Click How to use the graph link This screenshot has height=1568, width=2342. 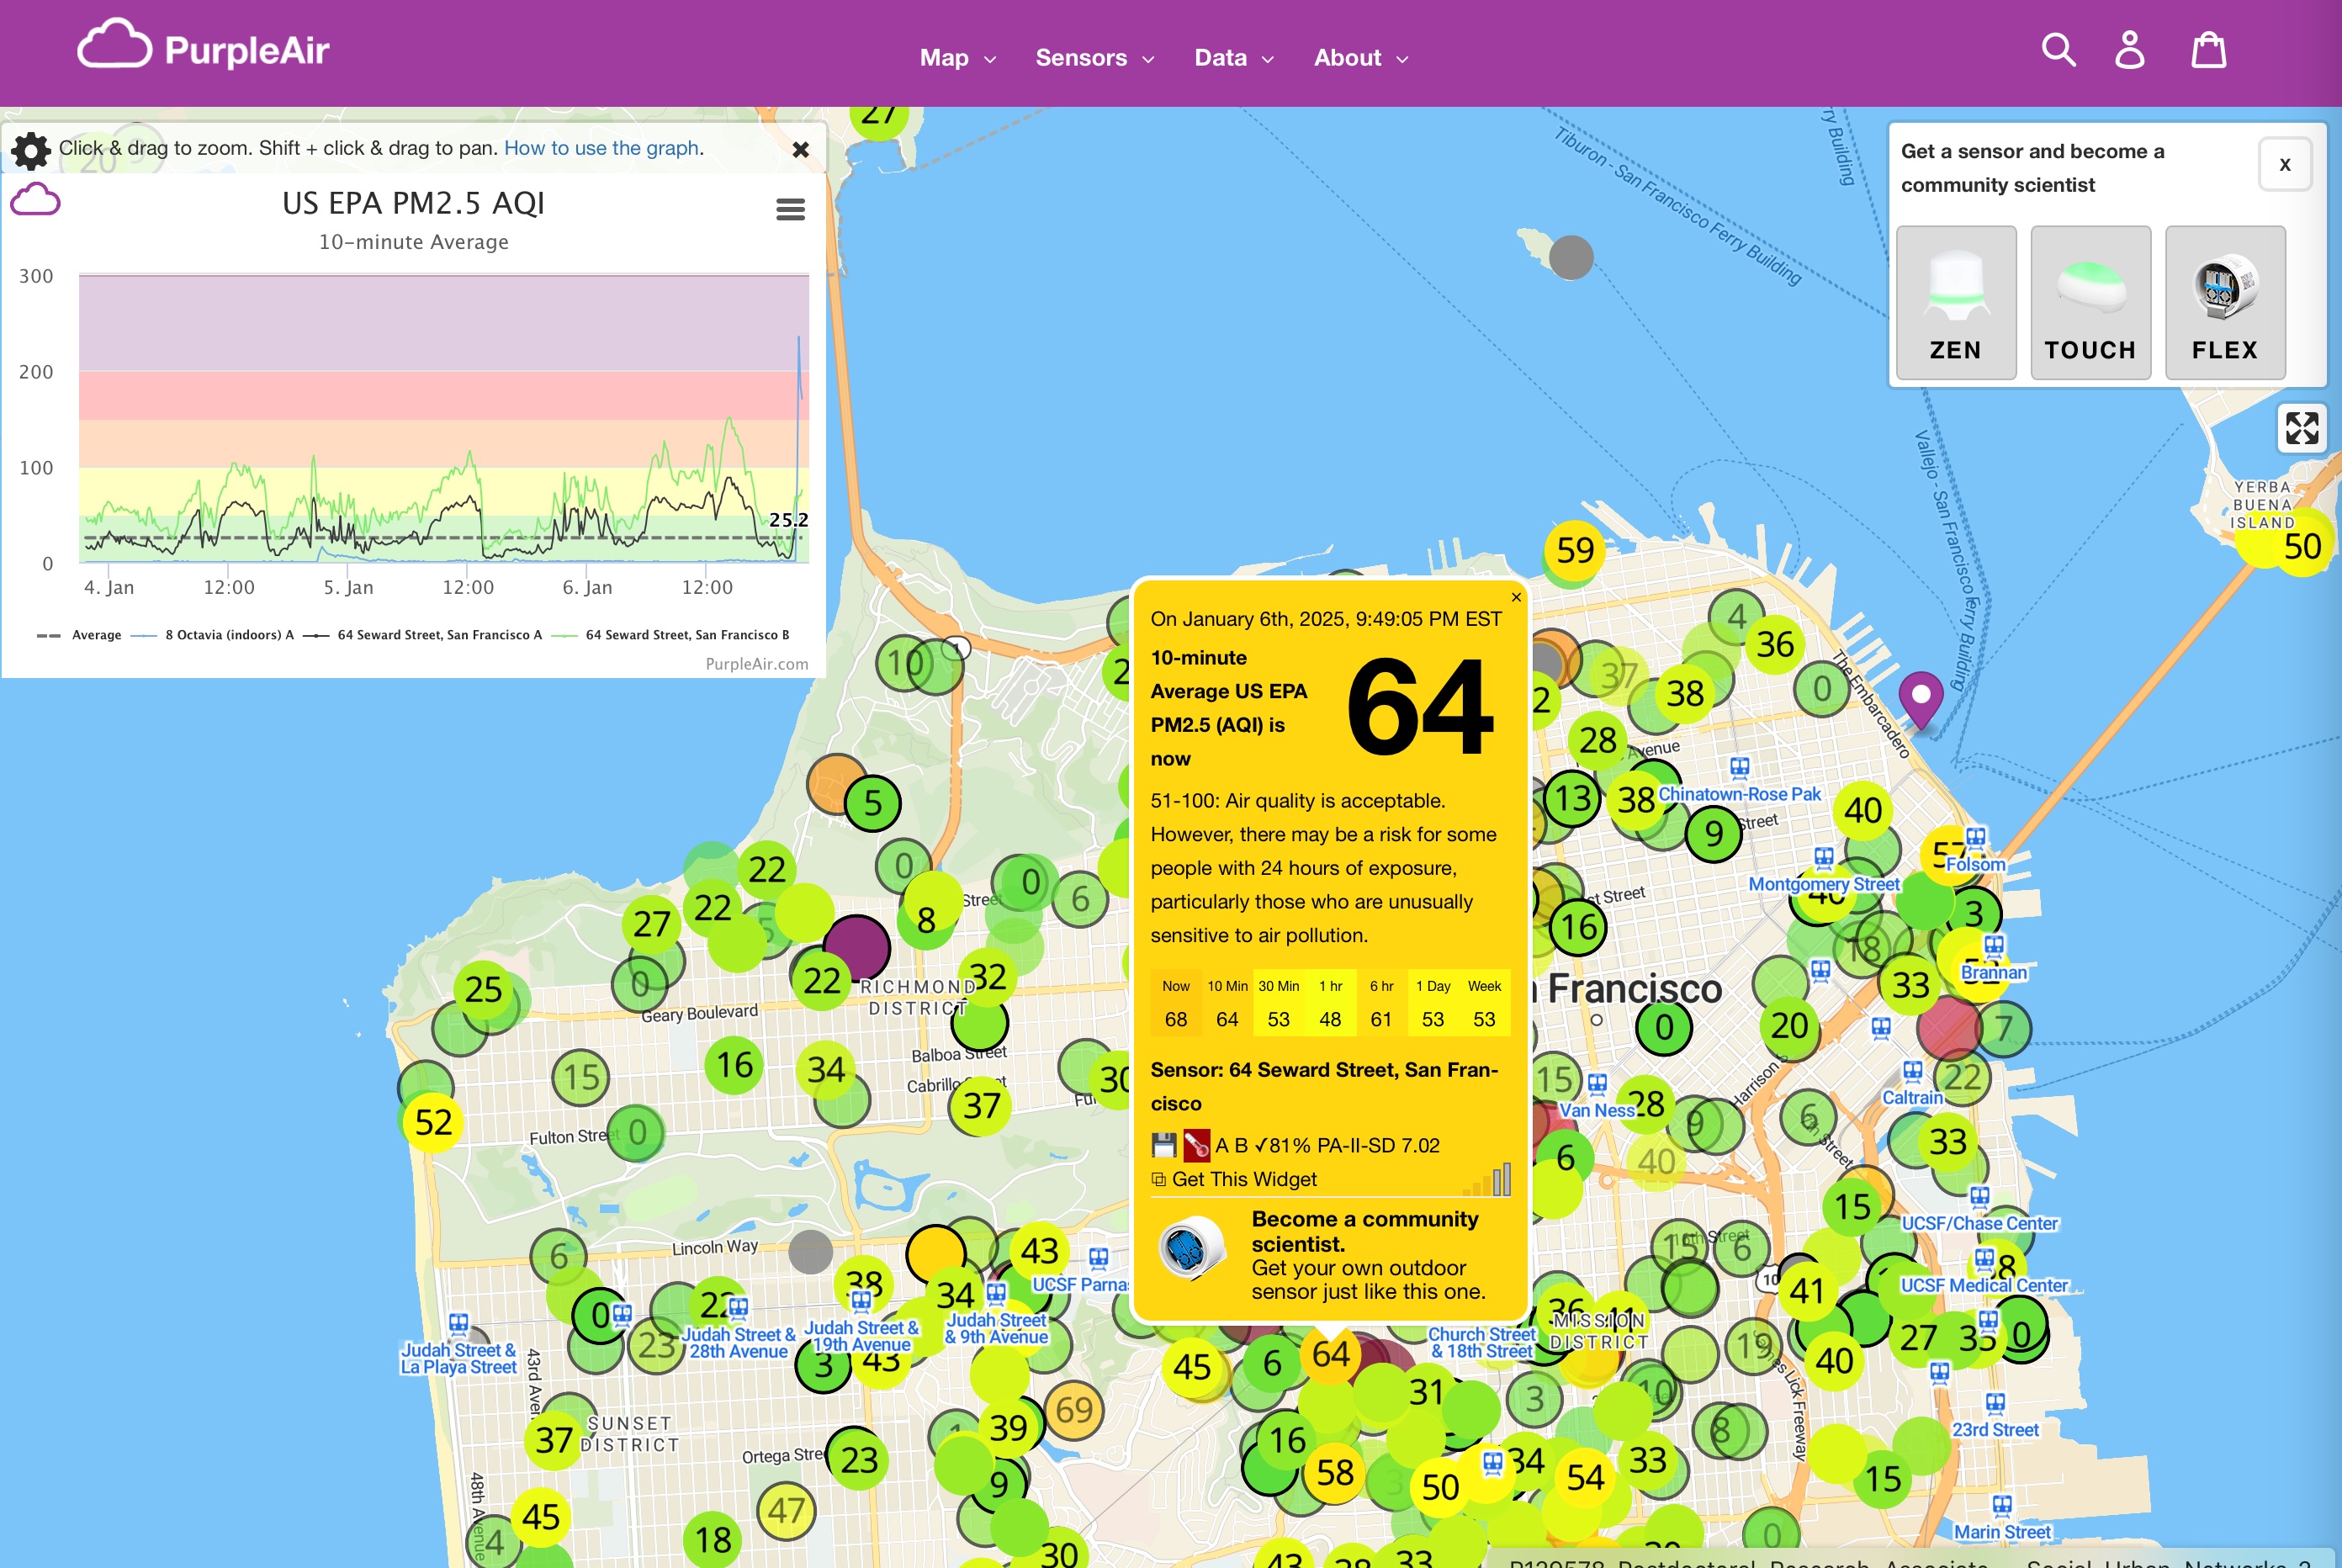pos(601,148)
